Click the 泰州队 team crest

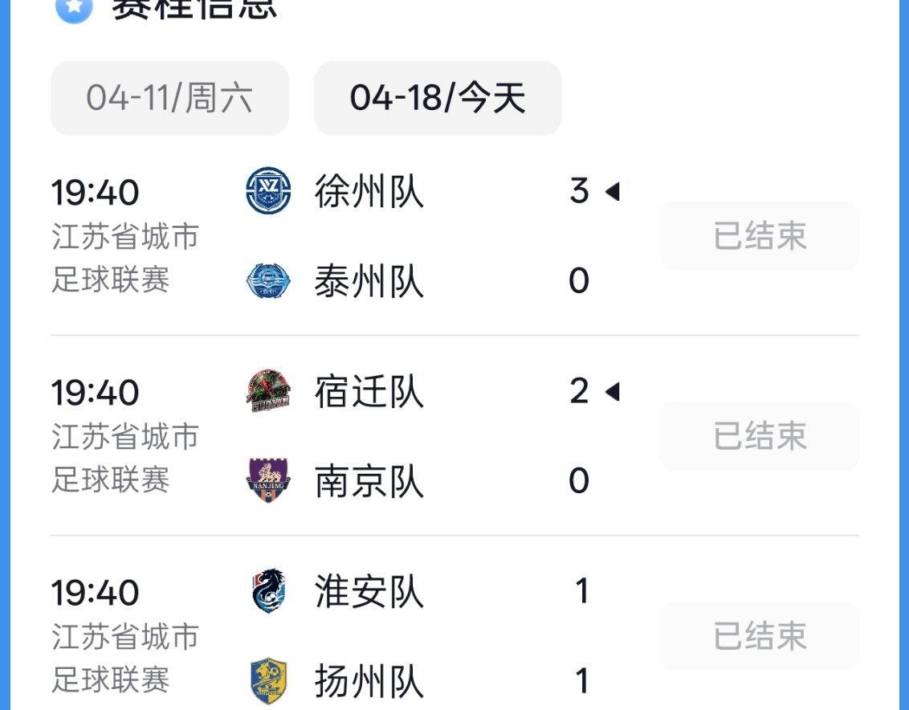267,280
